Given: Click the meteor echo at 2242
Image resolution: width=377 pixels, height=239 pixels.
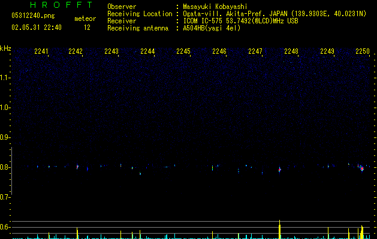Looking at the screenshot, I should 77,167.
